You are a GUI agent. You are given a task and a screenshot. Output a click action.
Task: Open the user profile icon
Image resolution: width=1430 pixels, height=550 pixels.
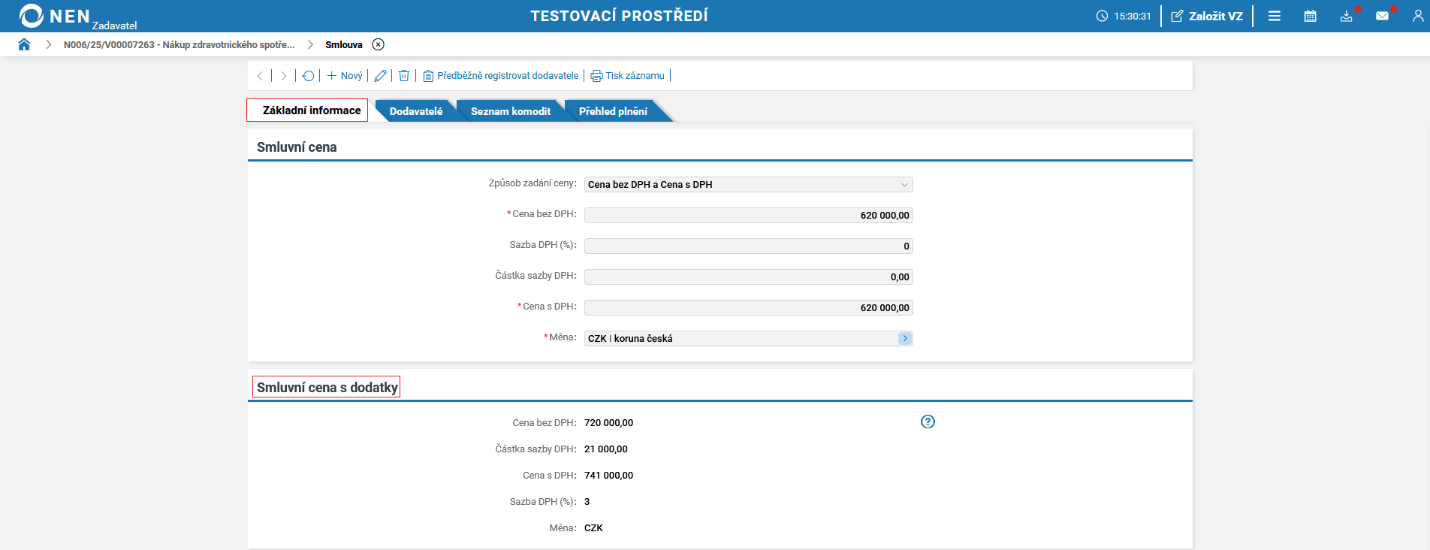1417,16
